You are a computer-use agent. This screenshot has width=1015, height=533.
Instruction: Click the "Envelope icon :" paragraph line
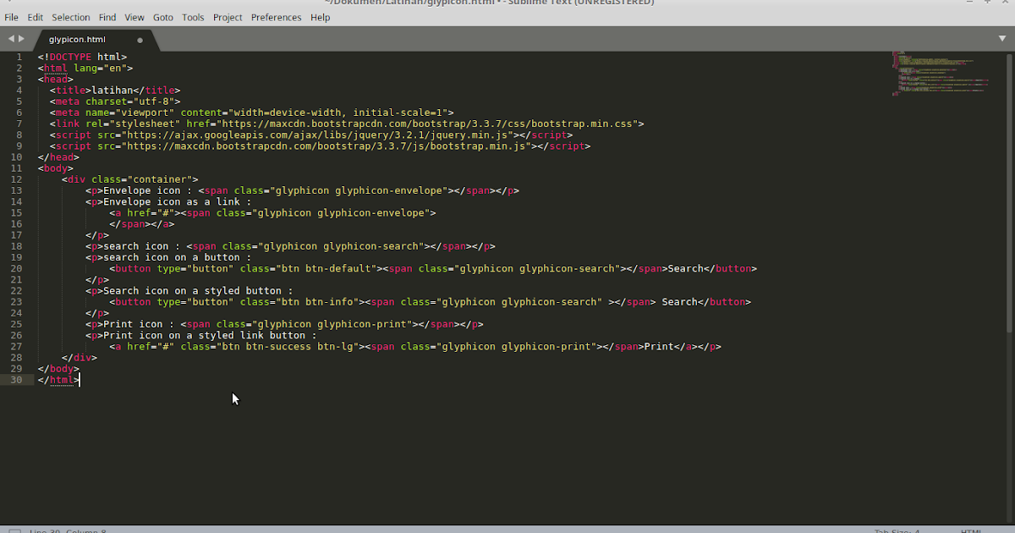(x=302, y=190)
